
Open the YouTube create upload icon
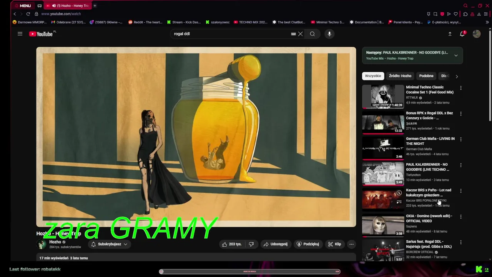450,34
